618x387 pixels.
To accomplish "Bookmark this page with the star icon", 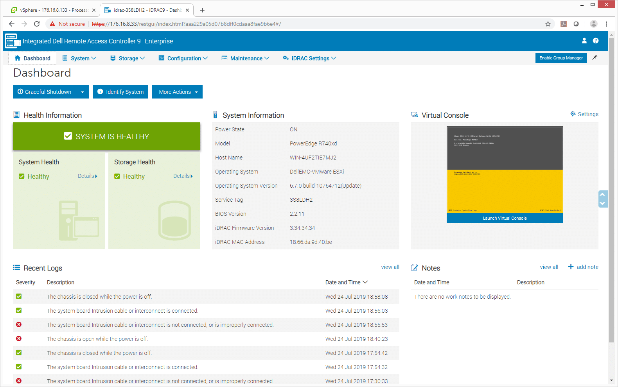I will 548,24.
